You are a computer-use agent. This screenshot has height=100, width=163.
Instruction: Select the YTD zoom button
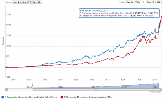(x=29, y=2)
